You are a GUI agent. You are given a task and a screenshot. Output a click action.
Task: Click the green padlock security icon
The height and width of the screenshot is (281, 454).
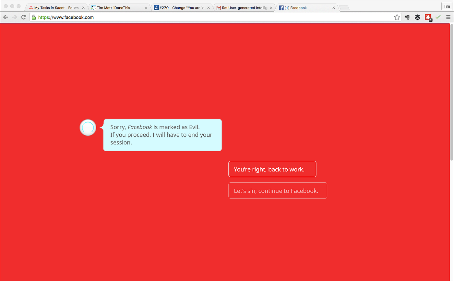pos(34,17)
